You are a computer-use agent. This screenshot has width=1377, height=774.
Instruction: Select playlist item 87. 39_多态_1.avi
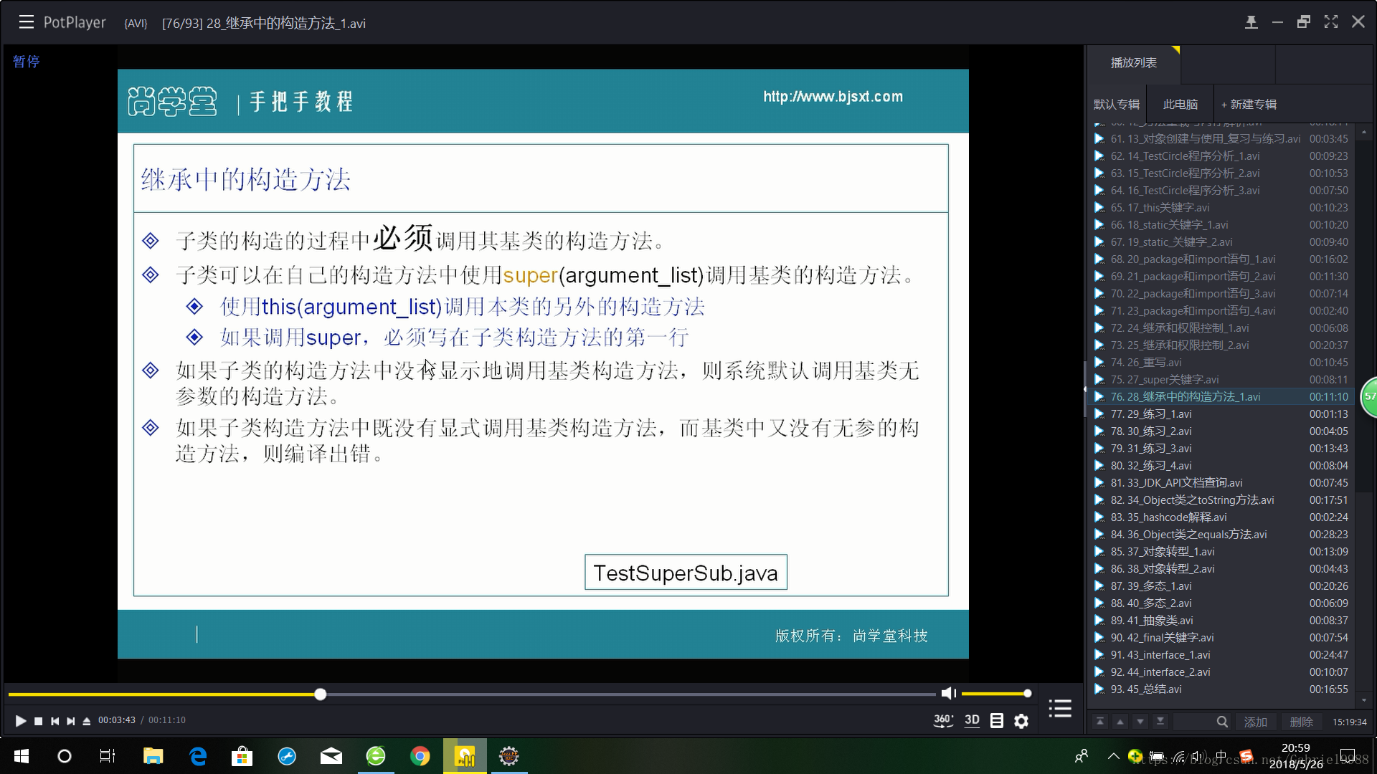tap(1223, 586)
